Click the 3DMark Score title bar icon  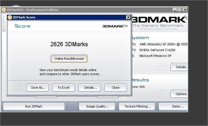[x=10, y=17]
